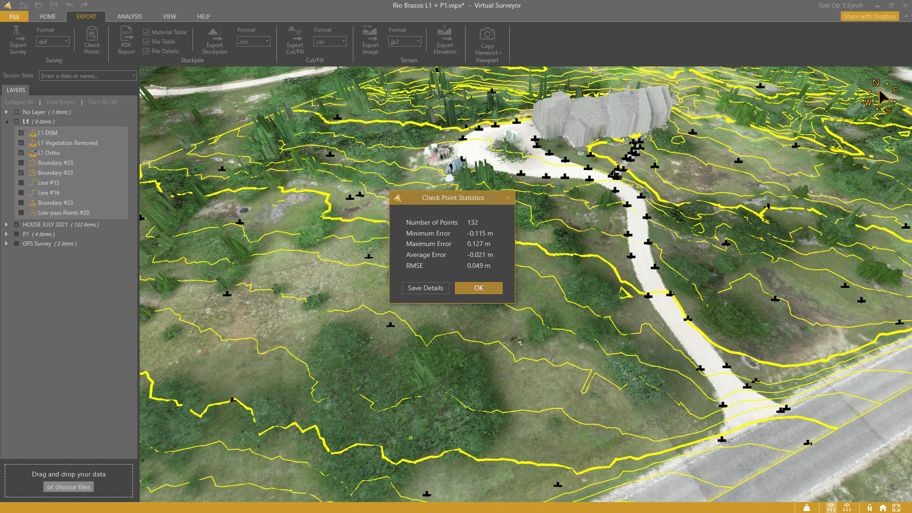Screen dimensions: 912x513
Task: Open the PDF Report export
Action: [126, 34]
